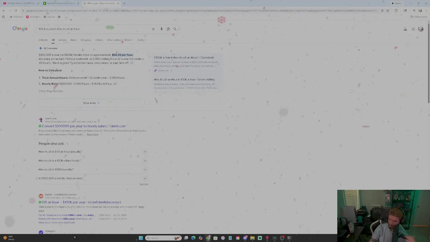
Task: Go back to previous page
Action: (3, 10)
